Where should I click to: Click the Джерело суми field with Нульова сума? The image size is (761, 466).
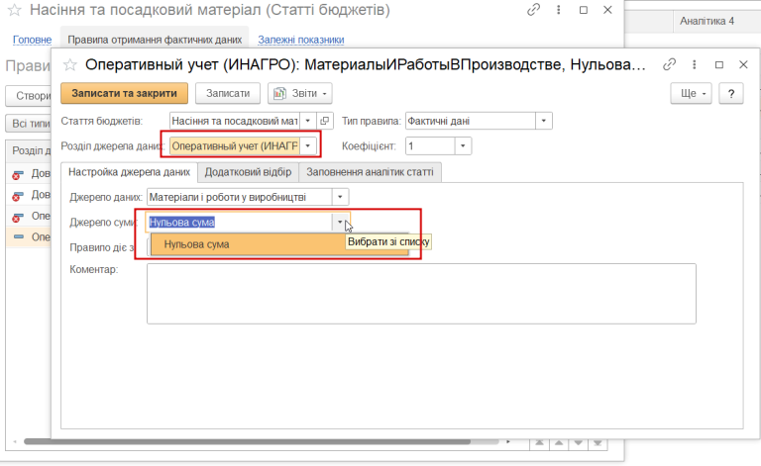click(x=239, y=223)
